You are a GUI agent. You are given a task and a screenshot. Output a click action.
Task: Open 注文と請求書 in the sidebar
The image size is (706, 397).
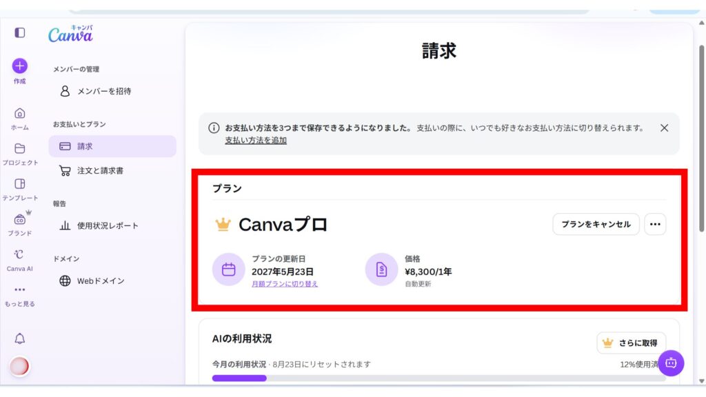point(112,171)
